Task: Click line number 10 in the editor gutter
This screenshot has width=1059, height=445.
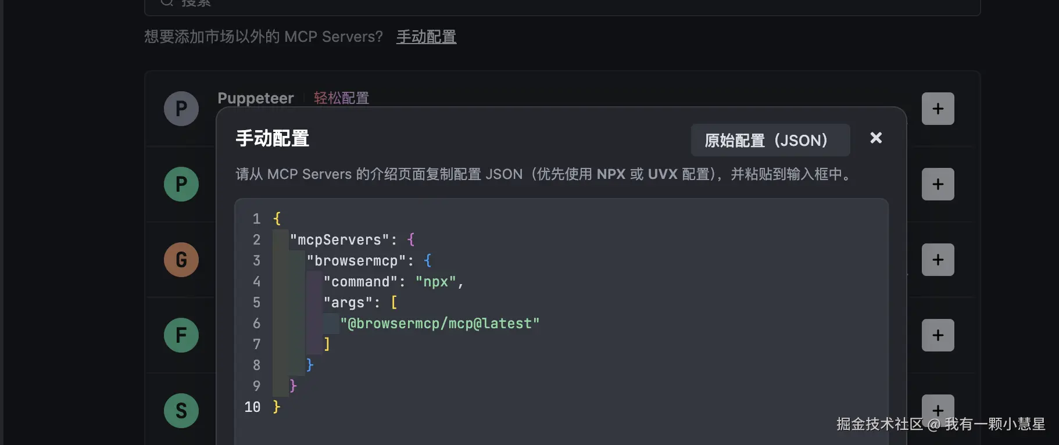Action: 252,407
